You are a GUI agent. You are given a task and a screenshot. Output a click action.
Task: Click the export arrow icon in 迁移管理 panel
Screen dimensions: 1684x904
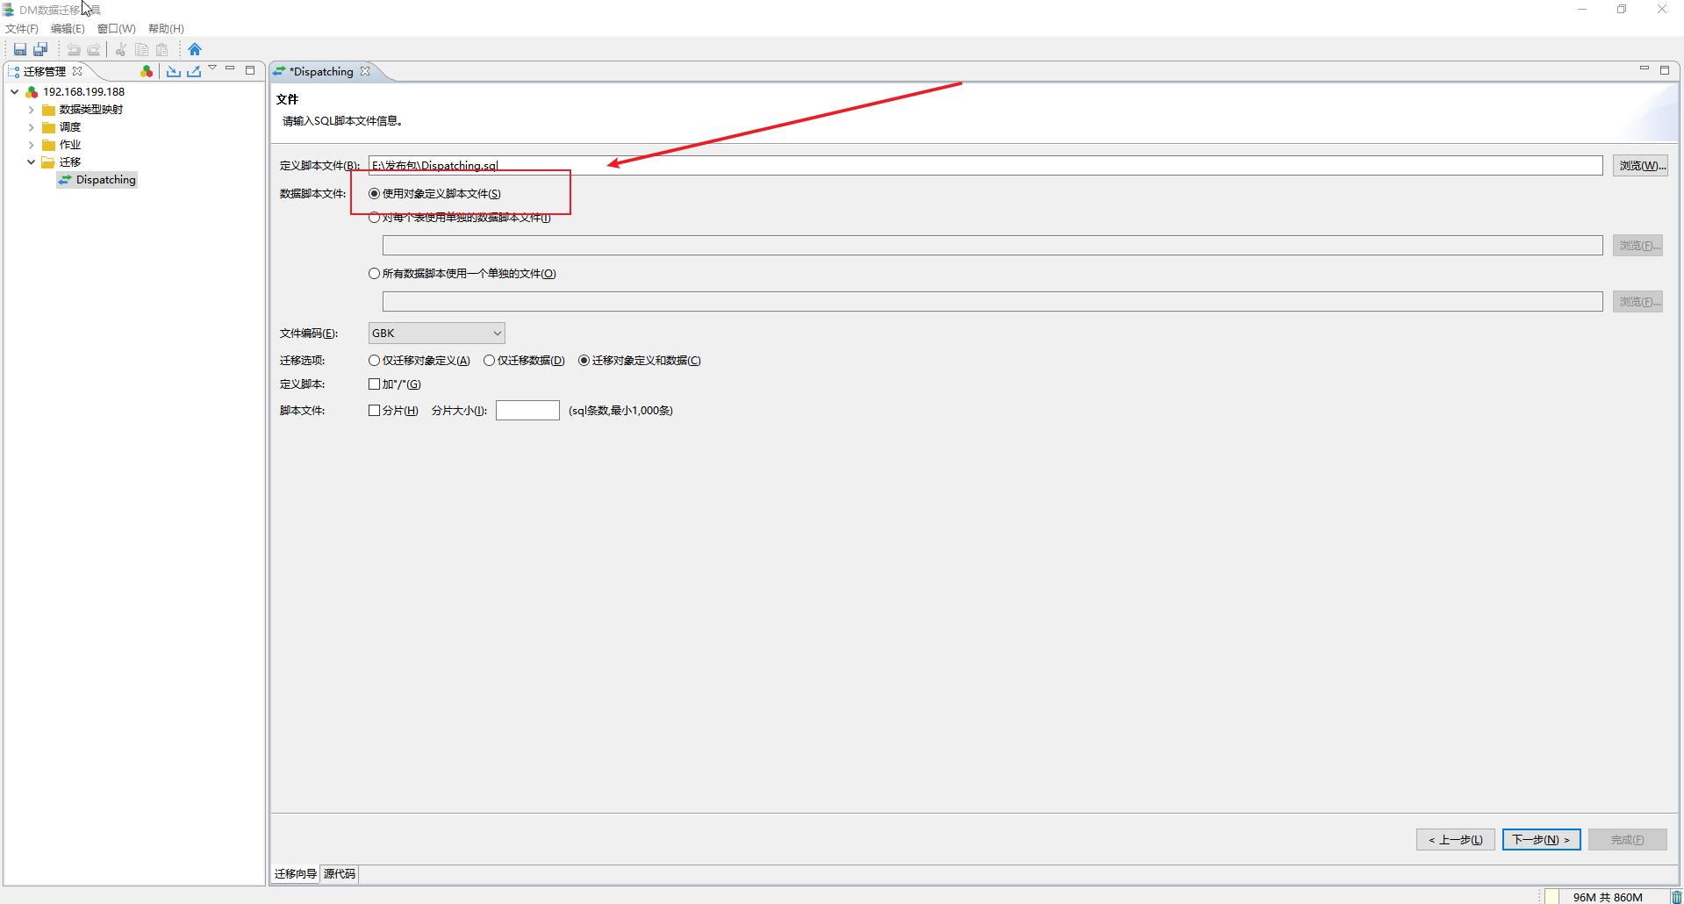(194, 71)
